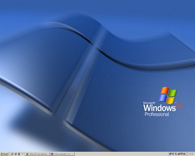Click the "Professional" text on the wallpaper
This screenshot has width=195, height=156.
pyautogui.click(x=157, y=114)
